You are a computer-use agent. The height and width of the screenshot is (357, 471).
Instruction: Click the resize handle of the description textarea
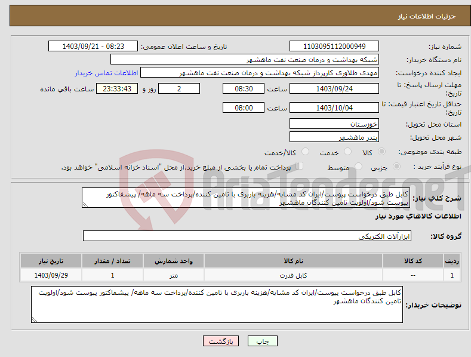click(x=85, y=204)
